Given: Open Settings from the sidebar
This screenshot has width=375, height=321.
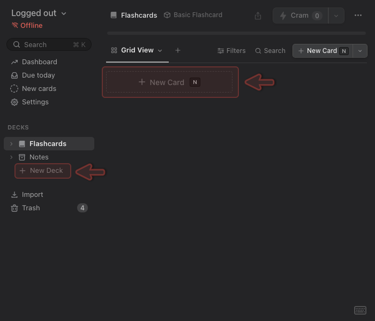Looking at the screenshot, I should tap(35, 102).
